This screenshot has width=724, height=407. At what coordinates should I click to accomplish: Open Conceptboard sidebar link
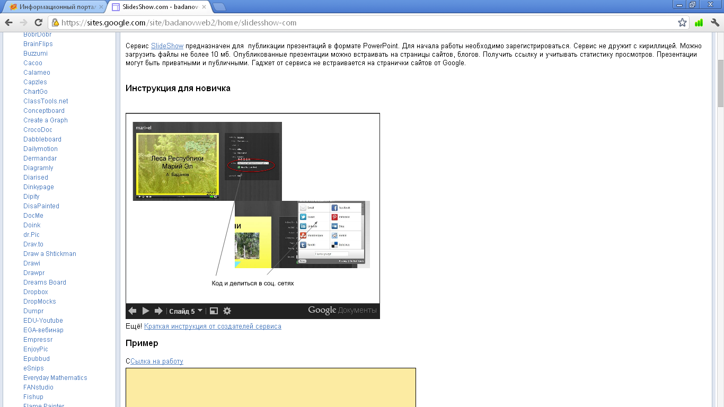(x=44, y=111)
